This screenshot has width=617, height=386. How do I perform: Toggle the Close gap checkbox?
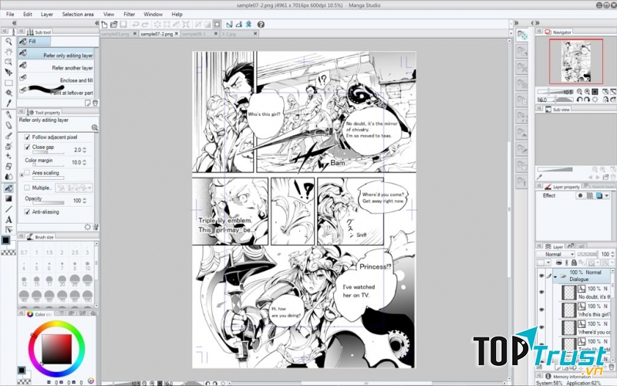(x=27, y=147)
